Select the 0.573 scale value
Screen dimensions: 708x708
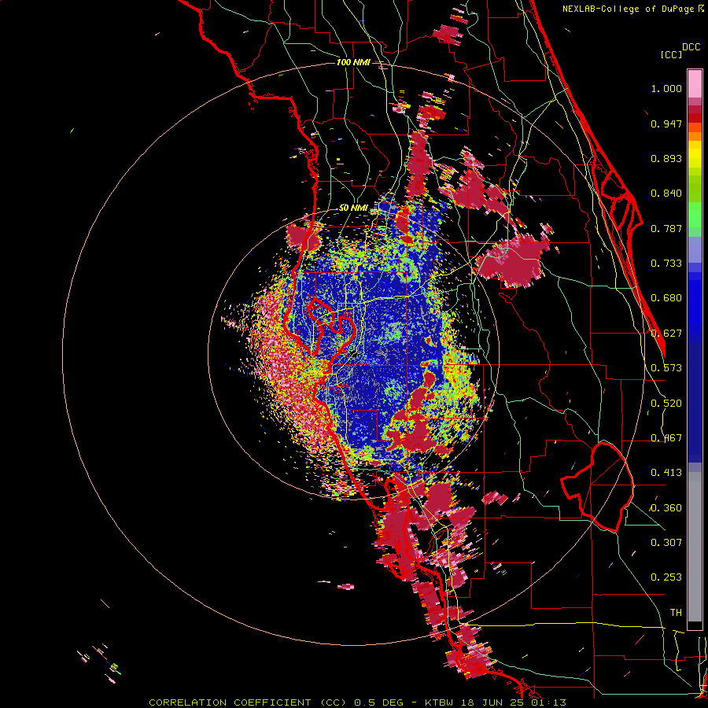coord(666,368)
